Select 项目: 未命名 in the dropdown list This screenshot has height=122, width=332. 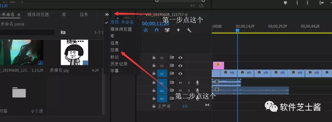pyautogui.click(x=122, y=22)
